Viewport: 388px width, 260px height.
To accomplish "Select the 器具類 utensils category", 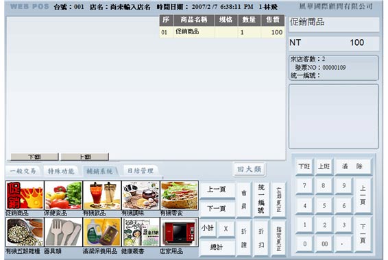I will click(x=63, y=232).
